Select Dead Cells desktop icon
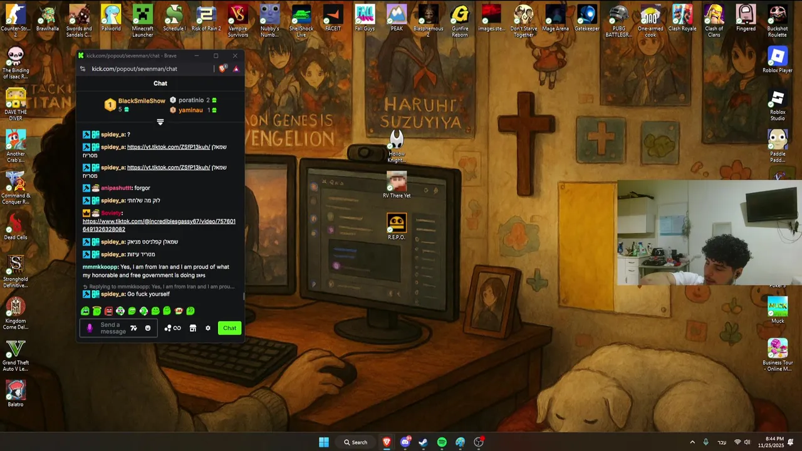Image resolution: width=802 pixels, height=451 pixels. click(x=16, y=227)
